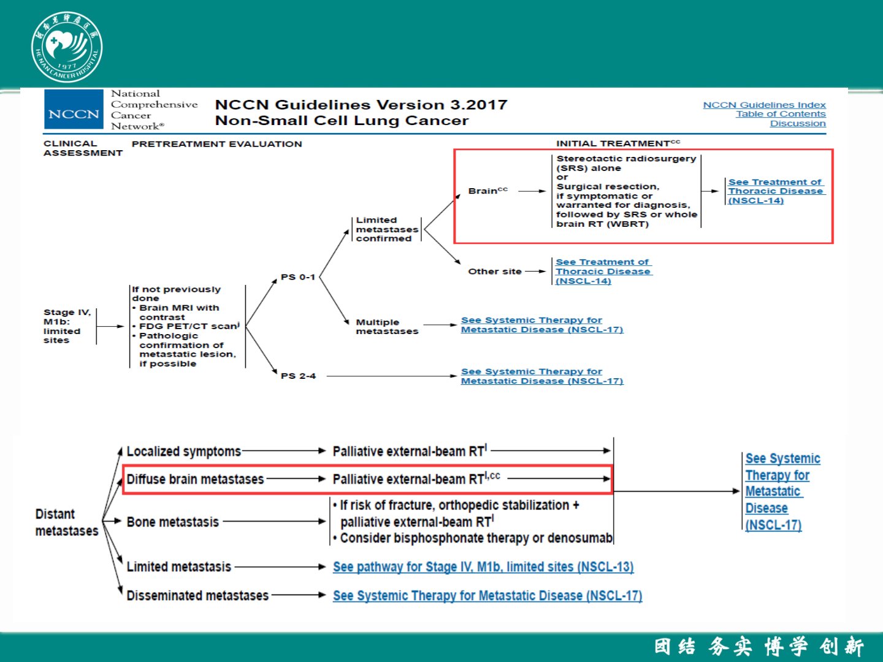
Task: Click the Henan Cancer Hospital circular logo
Action: [67, 47]
